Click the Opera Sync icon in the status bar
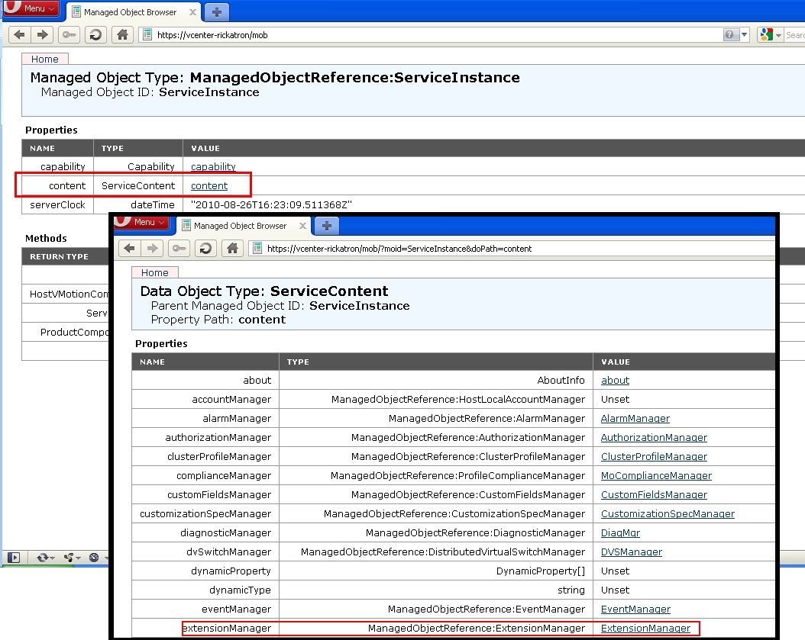The image size is (805, 640). click(x=43, y=558)
